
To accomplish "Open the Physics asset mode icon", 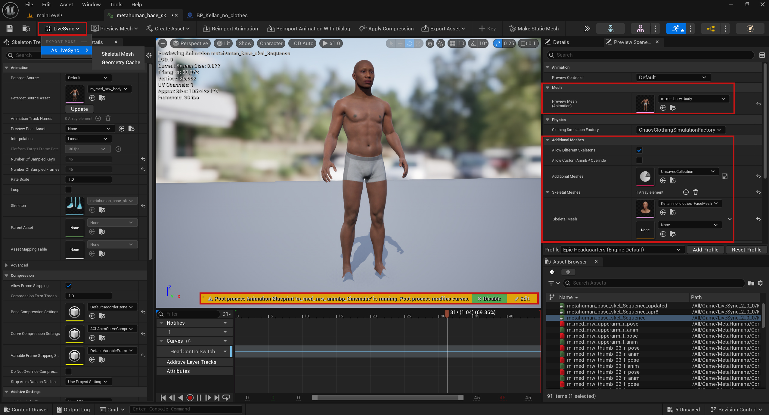I will [x=750, y=29].
